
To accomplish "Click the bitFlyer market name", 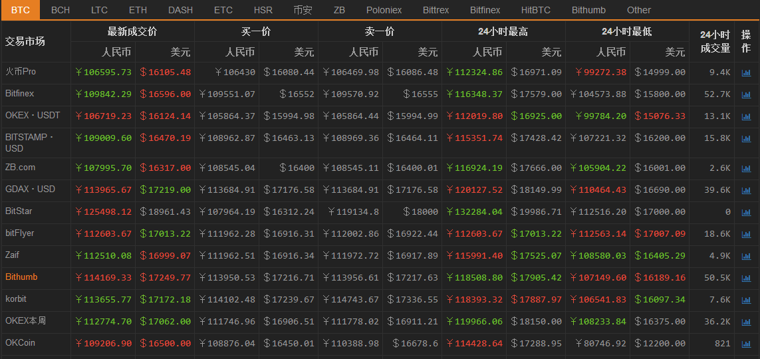I will pyautogui.click(x=19, y=233).
